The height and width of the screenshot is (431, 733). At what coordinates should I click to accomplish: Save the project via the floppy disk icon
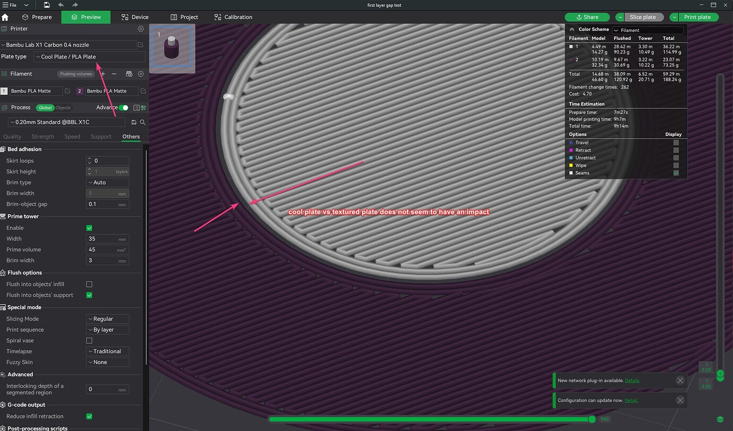pos(47,5)
